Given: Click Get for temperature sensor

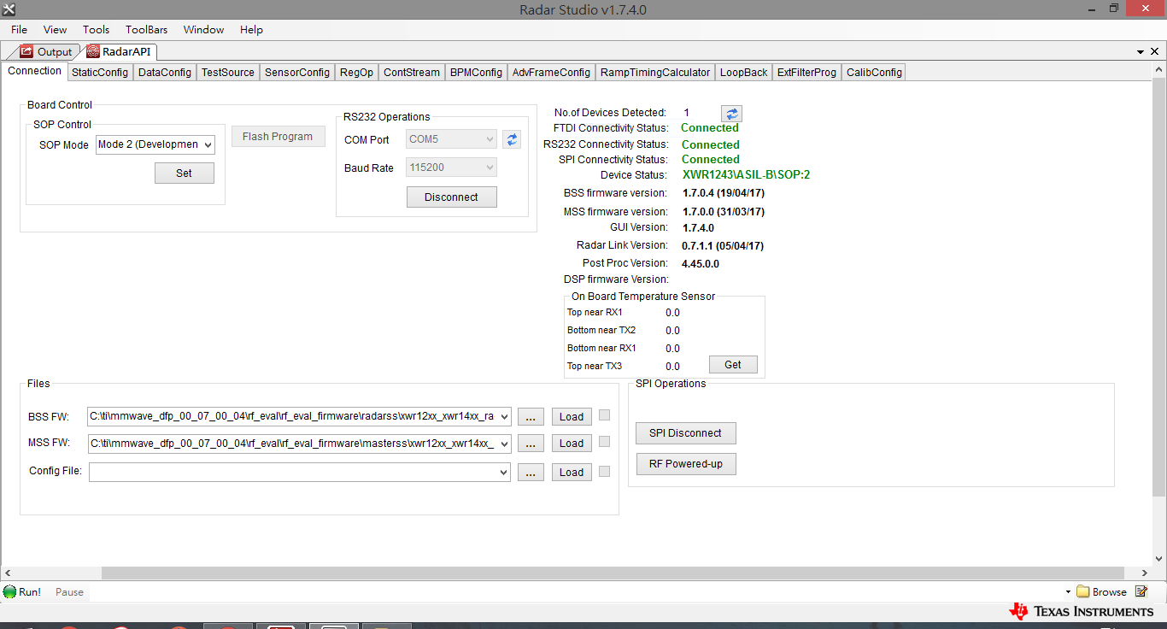Looking at the screenshot, I should [x=733, y=365].
